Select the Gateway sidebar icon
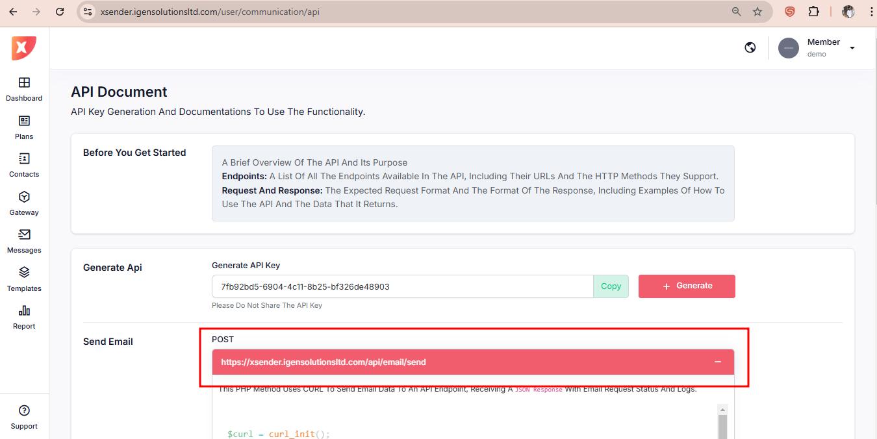This screenshot has height=439, width=877. [24, 203]
